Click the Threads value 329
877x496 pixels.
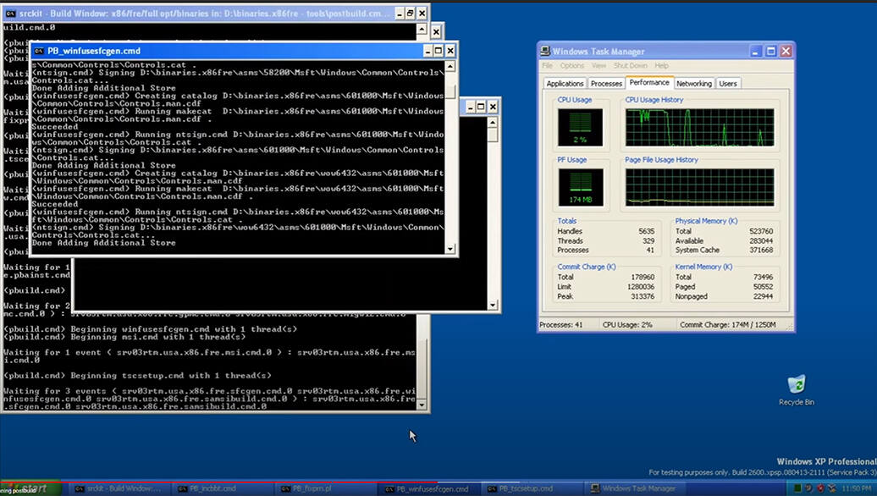pyautogui.click(x=648, y=240)
